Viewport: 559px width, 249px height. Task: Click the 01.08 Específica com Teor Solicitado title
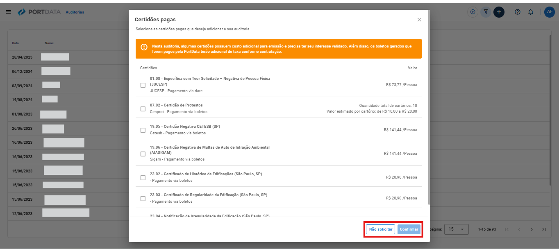(x=210, y=81)
